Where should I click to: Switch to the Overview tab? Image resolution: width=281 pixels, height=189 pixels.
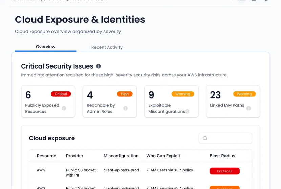pyautogui.click(x=45, y=47)
